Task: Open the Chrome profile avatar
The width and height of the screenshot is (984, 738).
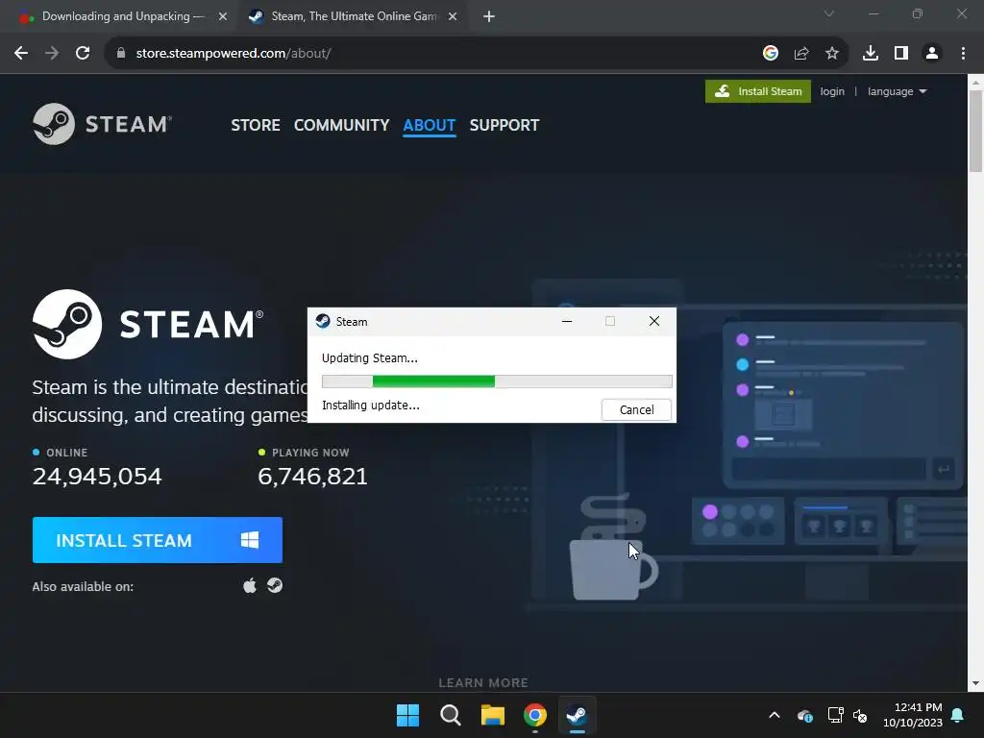Action: (x=932, y=54)
